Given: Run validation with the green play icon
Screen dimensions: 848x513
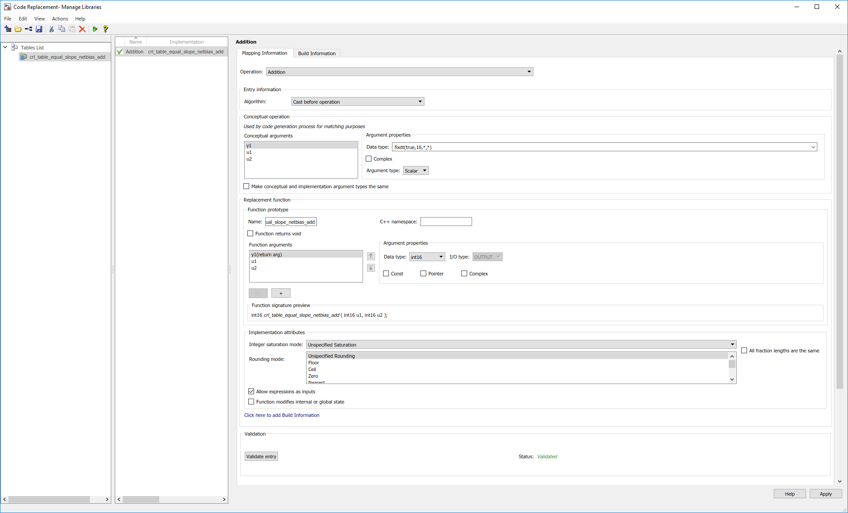Looking at the screenshot, I should 95,29.
